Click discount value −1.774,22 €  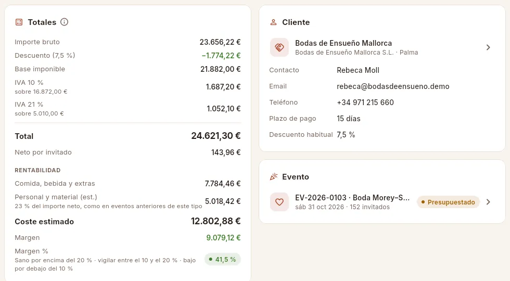click(221, 56)
